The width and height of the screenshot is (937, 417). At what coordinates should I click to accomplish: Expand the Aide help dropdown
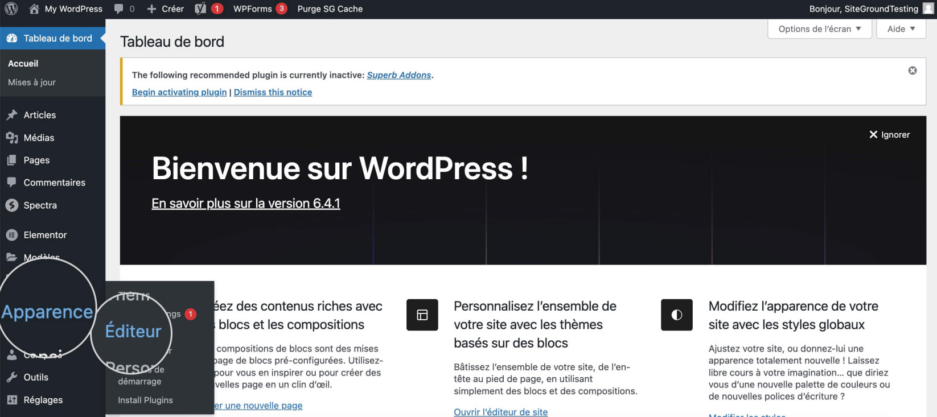[901, 29]
